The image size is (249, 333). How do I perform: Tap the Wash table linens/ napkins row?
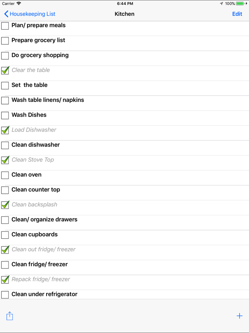click(48, 101)
